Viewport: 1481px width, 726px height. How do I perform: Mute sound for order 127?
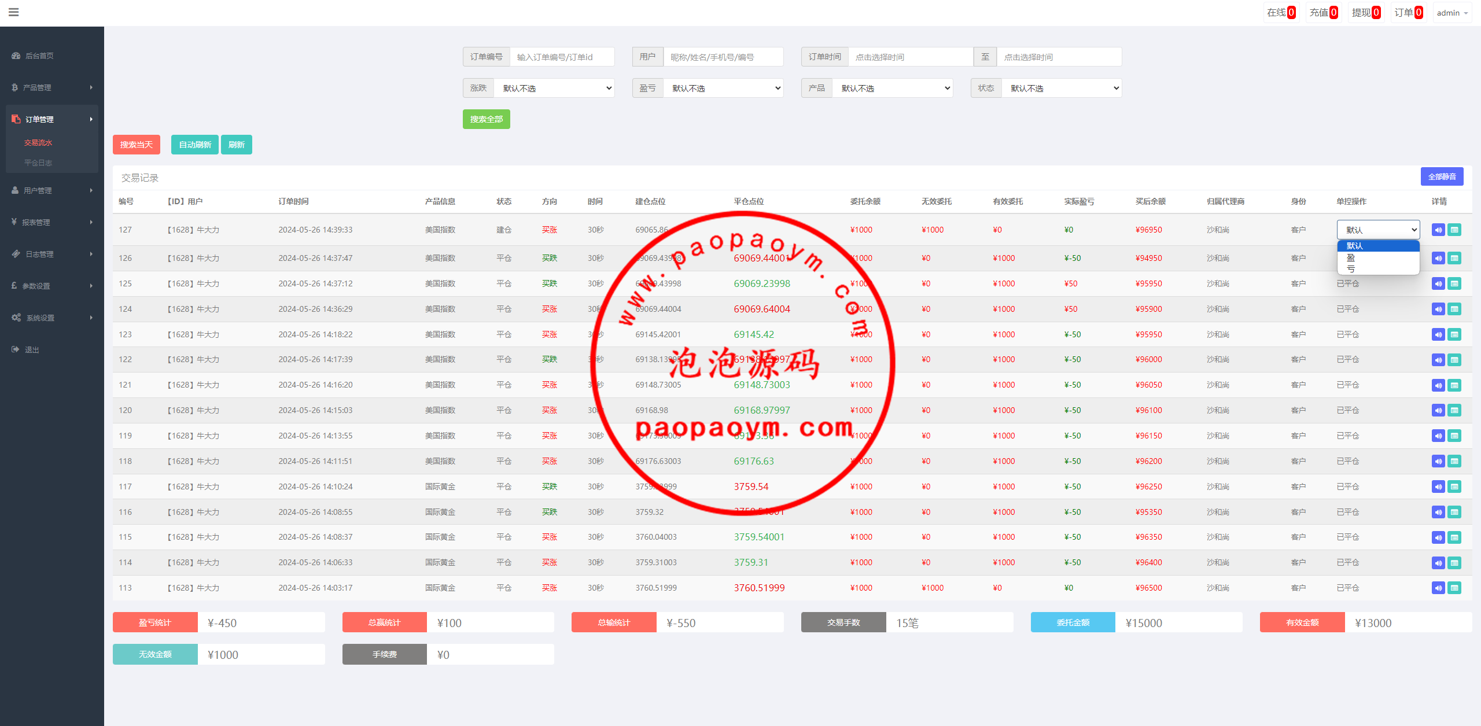(1438, 230)
